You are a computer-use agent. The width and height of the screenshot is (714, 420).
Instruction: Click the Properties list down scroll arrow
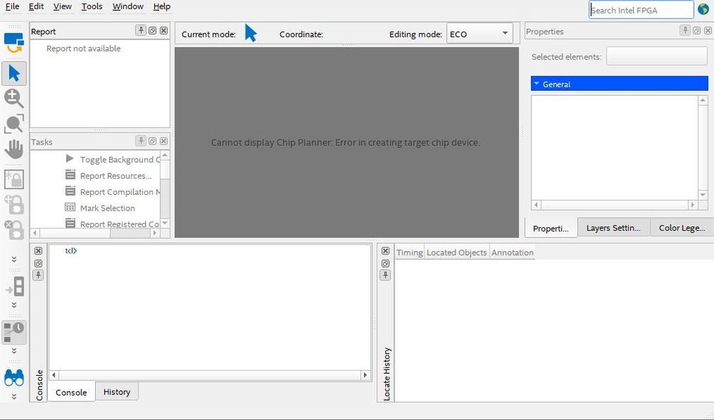(703, 195)
